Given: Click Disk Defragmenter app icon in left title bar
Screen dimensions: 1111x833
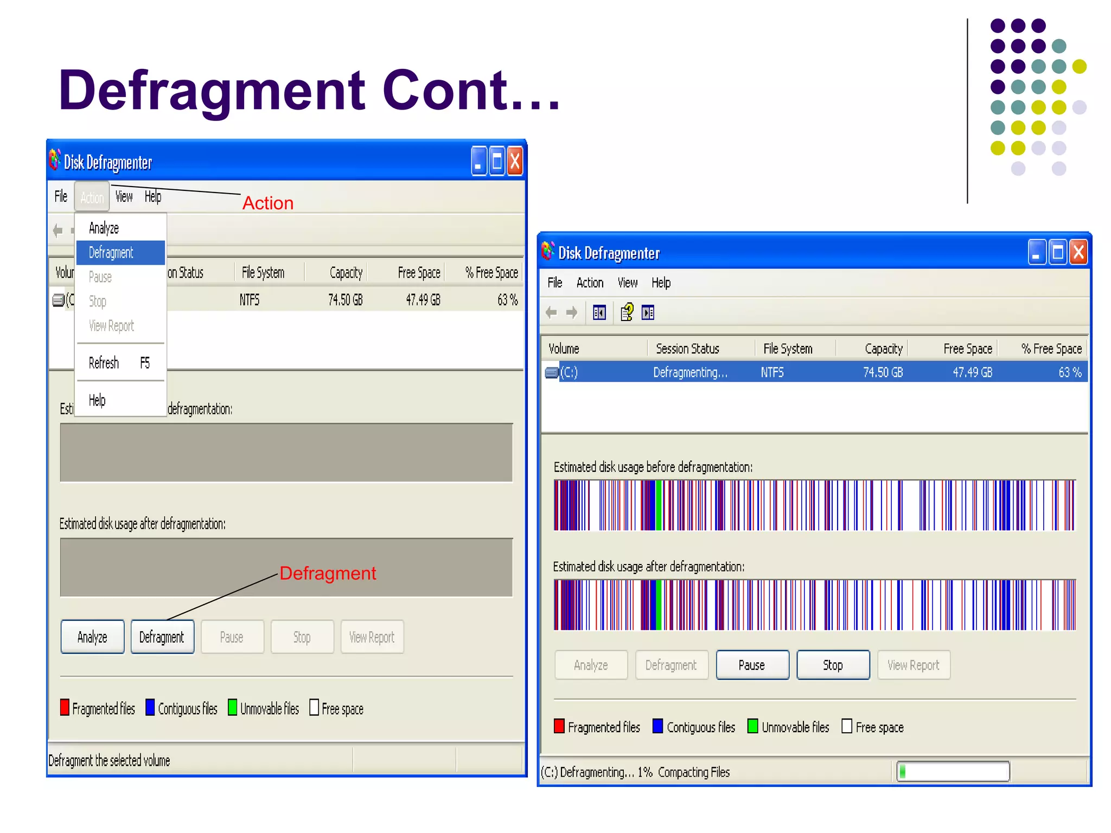Looking at the screenshot, I should [55, 160].
